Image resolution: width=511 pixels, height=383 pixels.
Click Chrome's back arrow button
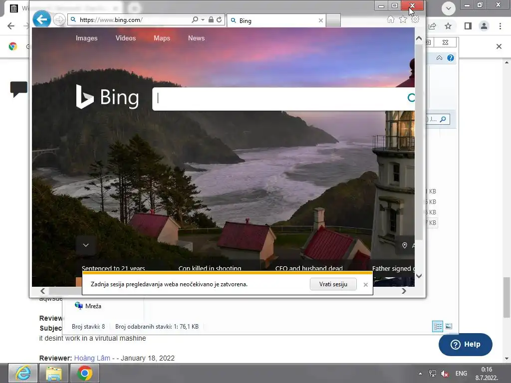pyautogui.click(x=11, y=26)
